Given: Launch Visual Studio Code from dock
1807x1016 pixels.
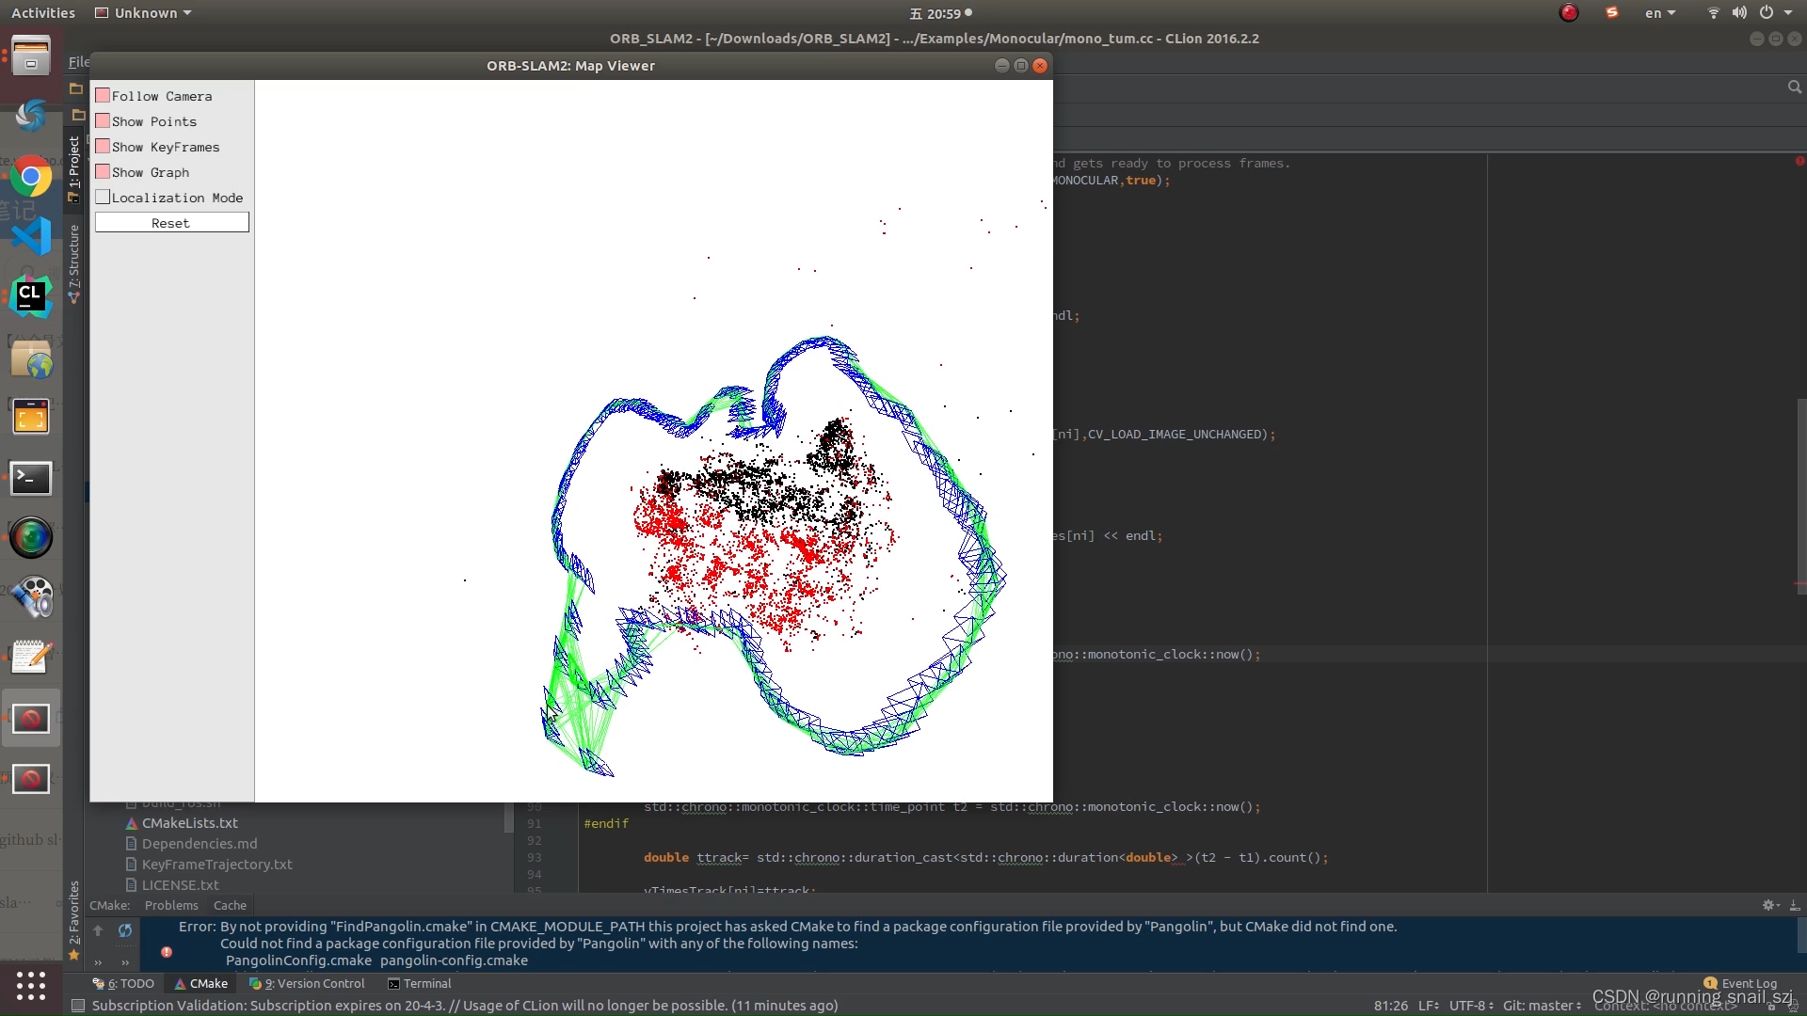Looking at the screenshot, I should (31, 237).
